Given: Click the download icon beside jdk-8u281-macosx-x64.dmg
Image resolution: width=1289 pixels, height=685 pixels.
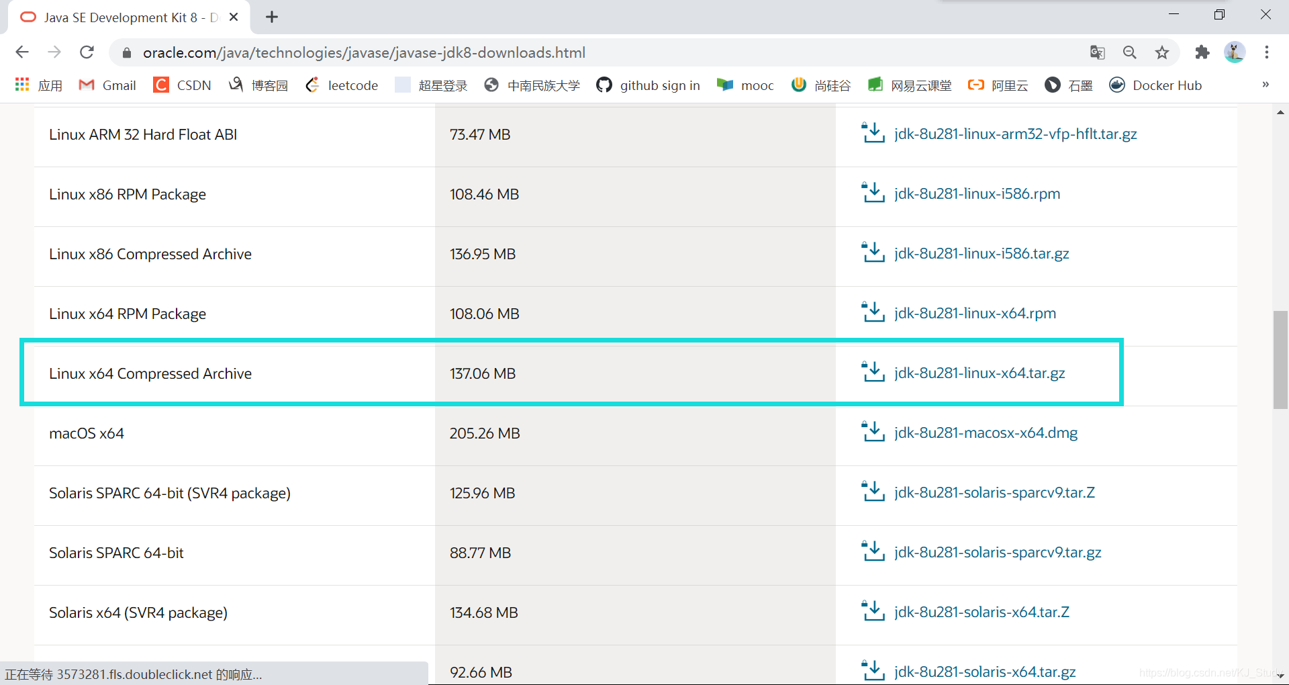Looking at the screenshot, I should click(x=873, y=432).
